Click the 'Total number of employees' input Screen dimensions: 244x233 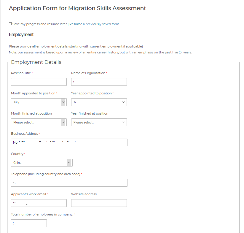coord(29,223)
